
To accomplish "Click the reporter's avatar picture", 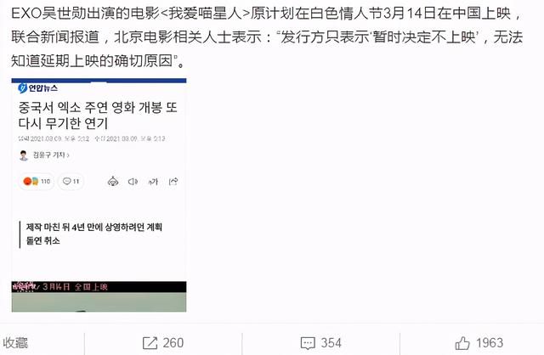I will point(24,155).
